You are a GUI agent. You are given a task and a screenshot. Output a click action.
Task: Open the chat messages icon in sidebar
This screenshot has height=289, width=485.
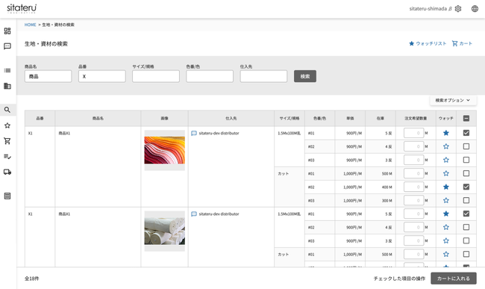point(7,46)
